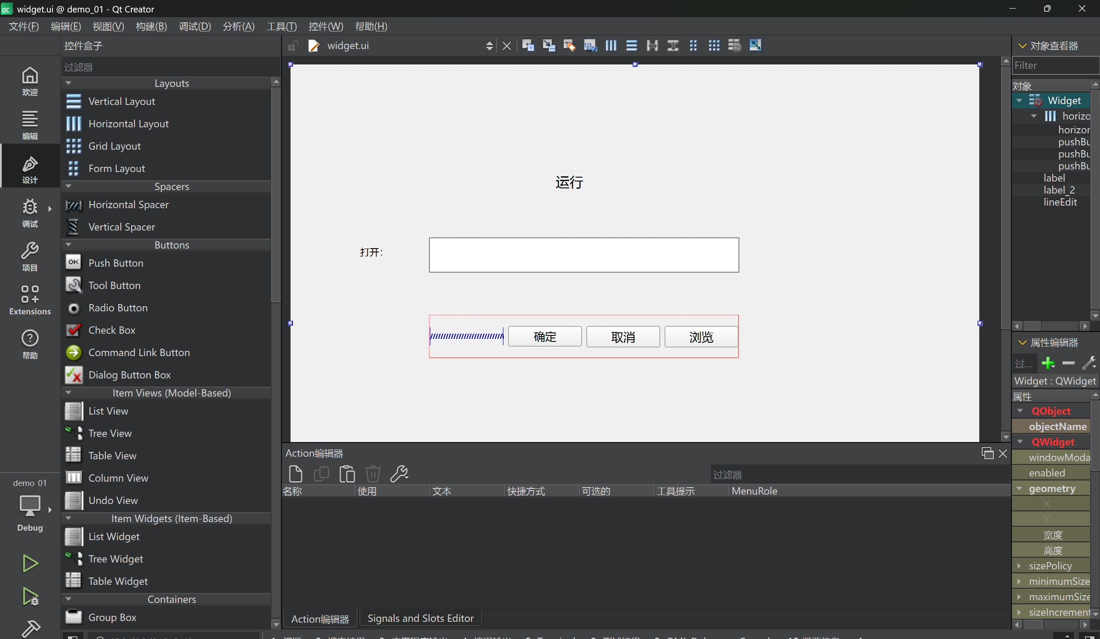Collapse the Layouts category in widget box
The width and height of the screenshot is (1100, 639).
coord(68,83)
